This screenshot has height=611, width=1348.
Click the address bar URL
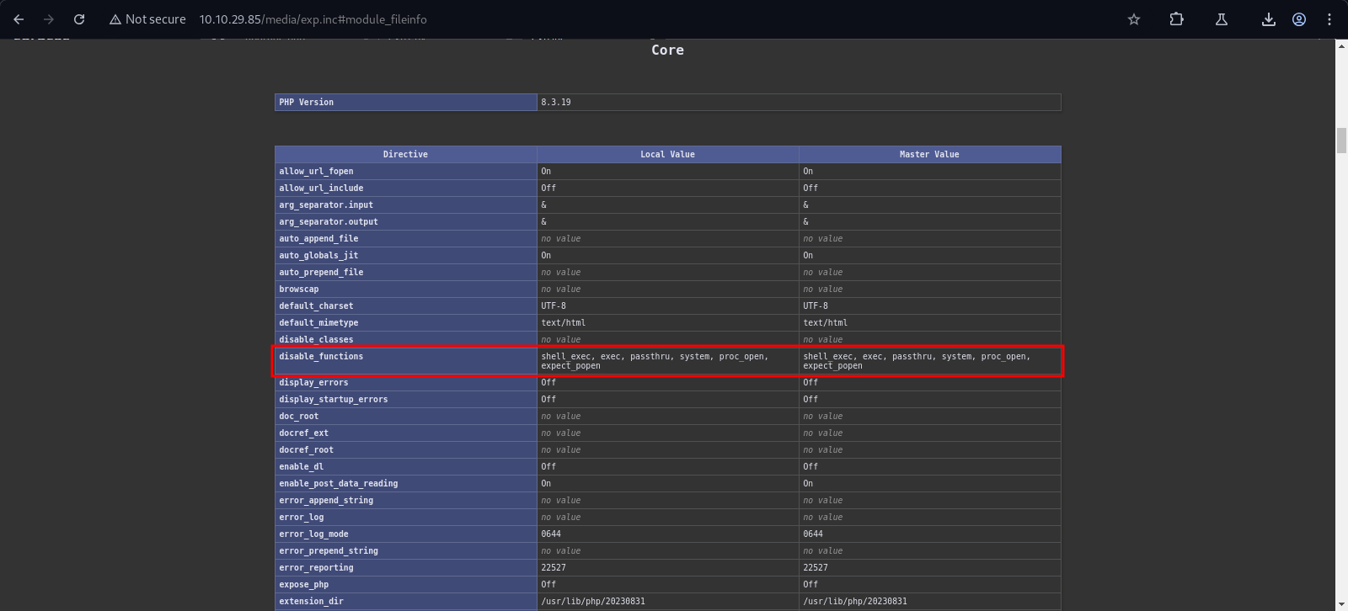(x=313, y=19)
